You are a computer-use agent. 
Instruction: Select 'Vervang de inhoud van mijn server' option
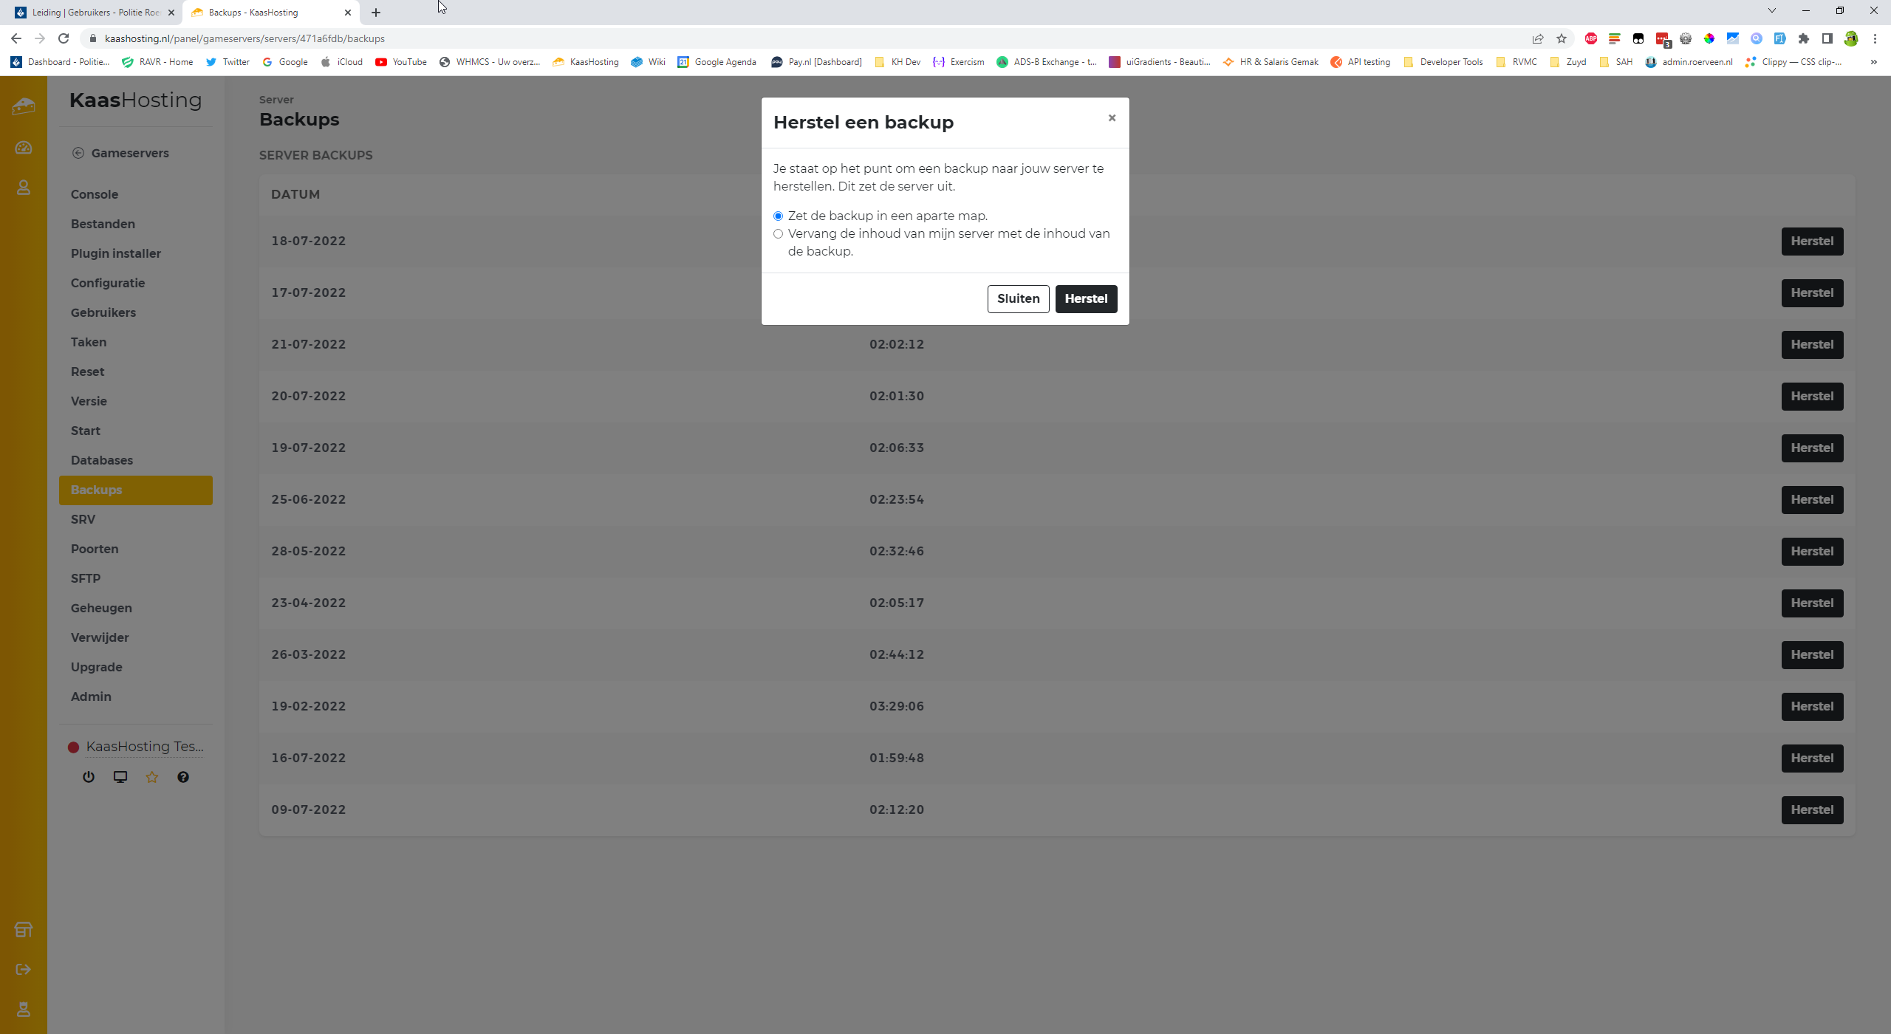pos(778,234)
